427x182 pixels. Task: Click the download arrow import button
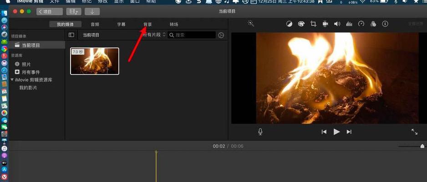(92, 12)
